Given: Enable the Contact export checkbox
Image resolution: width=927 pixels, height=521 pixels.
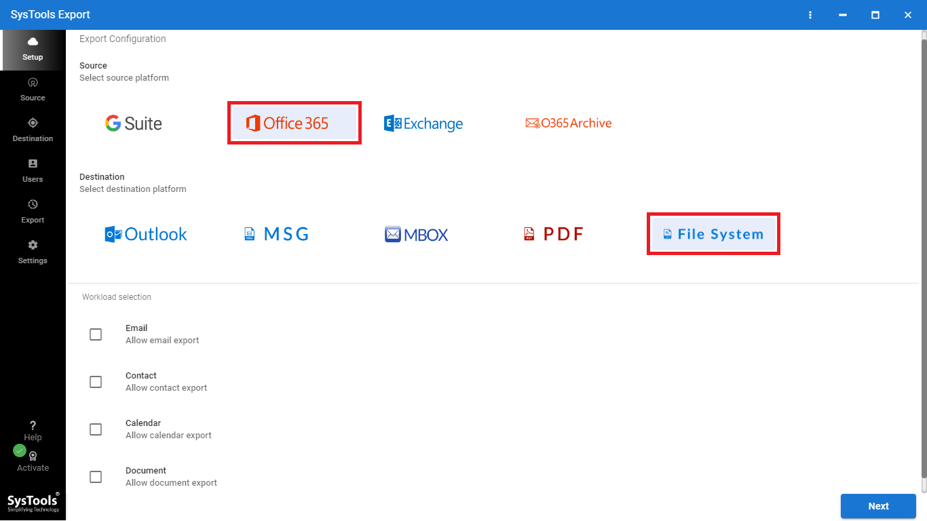Looking at the screenshot, I should click(x=96, y=382).
